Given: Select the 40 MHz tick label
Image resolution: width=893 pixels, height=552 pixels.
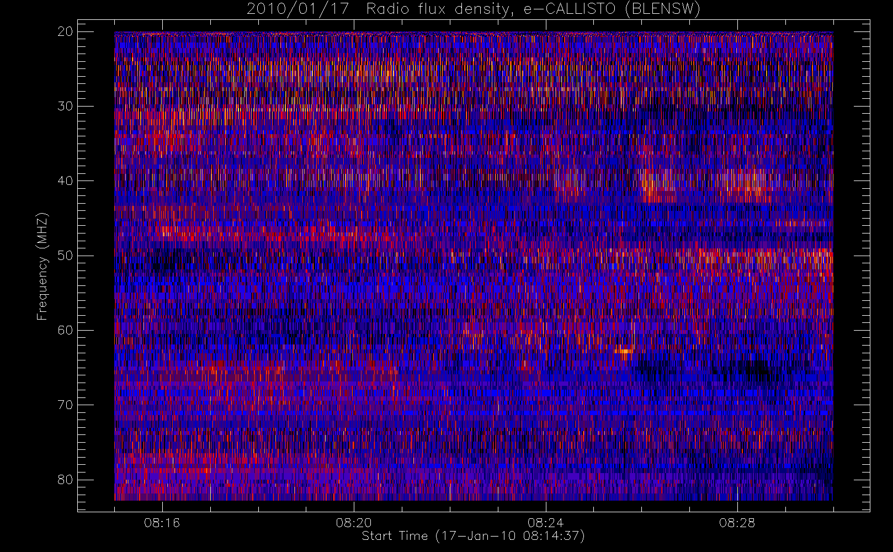Looking at the screenshot, I should [65, 181].
